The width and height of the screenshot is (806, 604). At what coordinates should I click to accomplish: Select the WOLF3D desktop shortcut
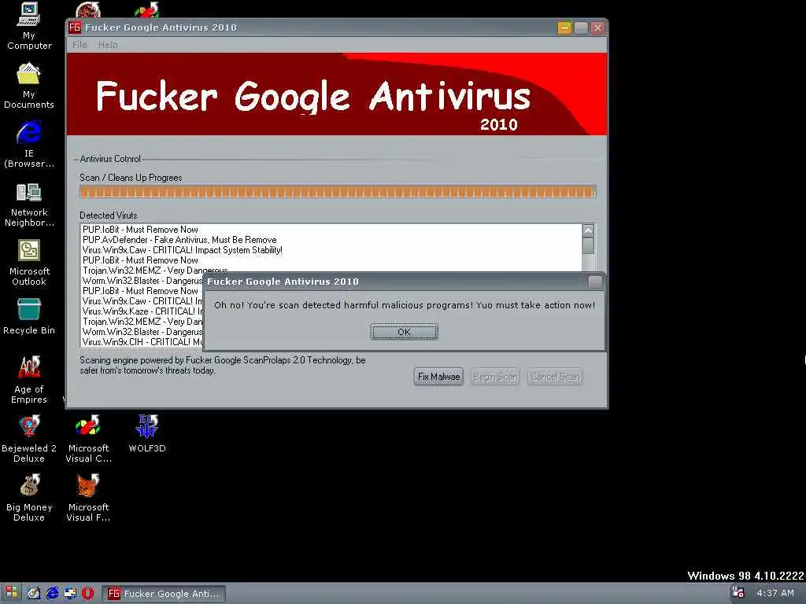click(147, 433)
